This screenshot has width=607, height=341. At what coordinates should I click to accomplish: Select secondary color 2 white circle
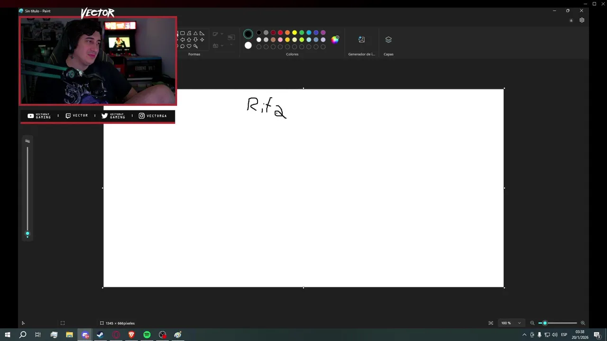click(248, 45)
